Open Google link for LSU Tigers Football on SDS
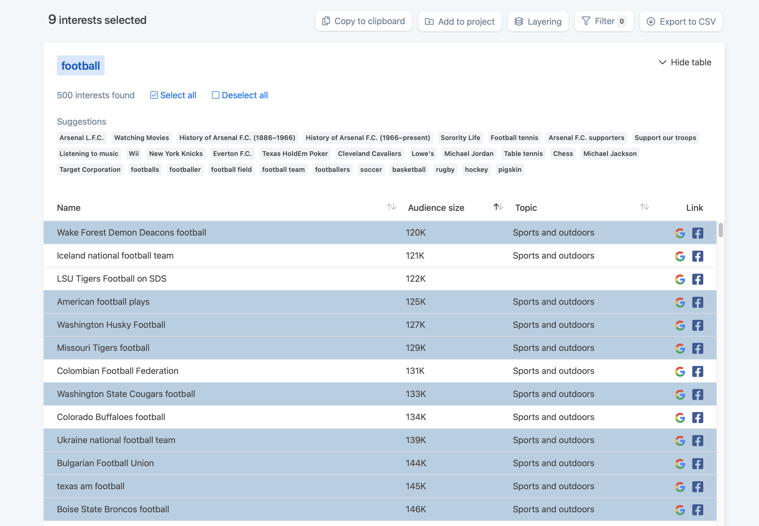759x526 pixels. click(x=680, y=279)
